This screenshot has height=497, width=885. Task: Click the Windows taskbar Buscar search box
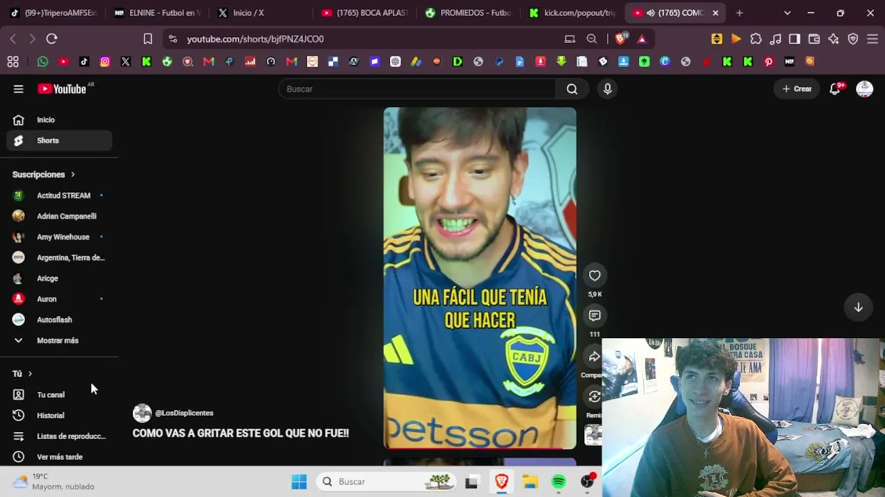point(386,482)
